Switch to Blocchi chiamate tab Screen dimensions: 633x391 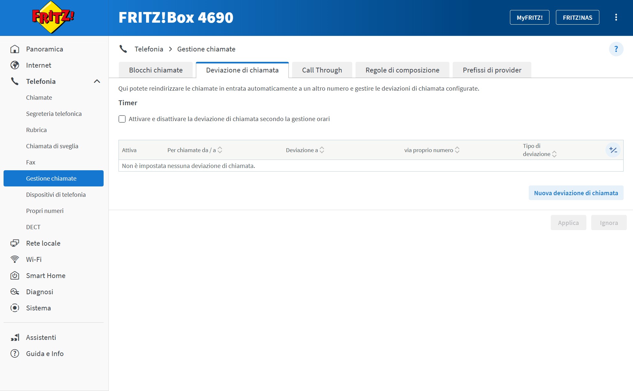pos(156,70)
